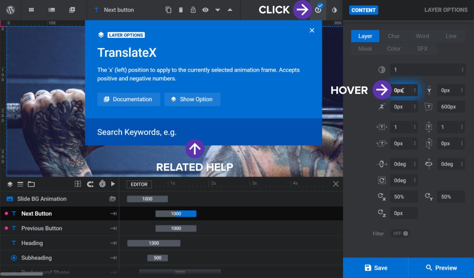Screen dimensions: 474x278
Task: Click the Documentation button
Action: pos(129,99)
